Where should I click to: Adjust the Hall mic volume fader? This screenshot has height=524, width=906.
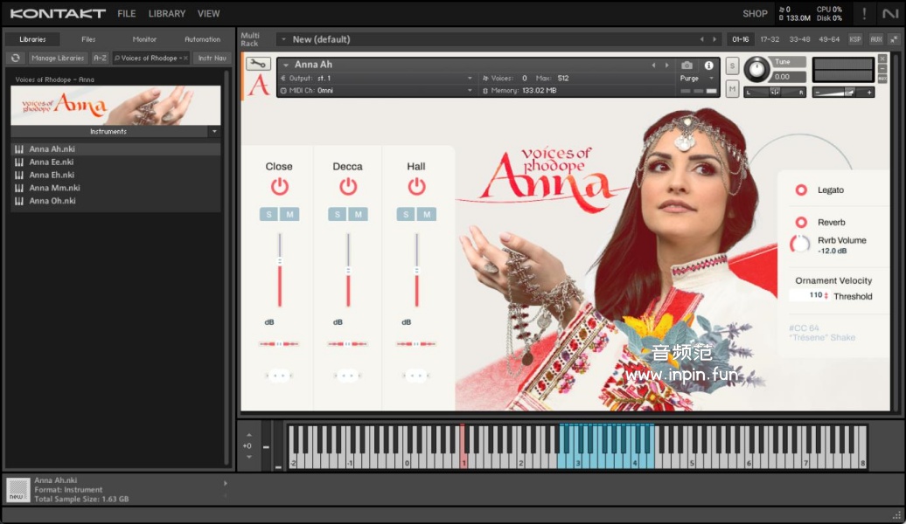pos(416,270)
